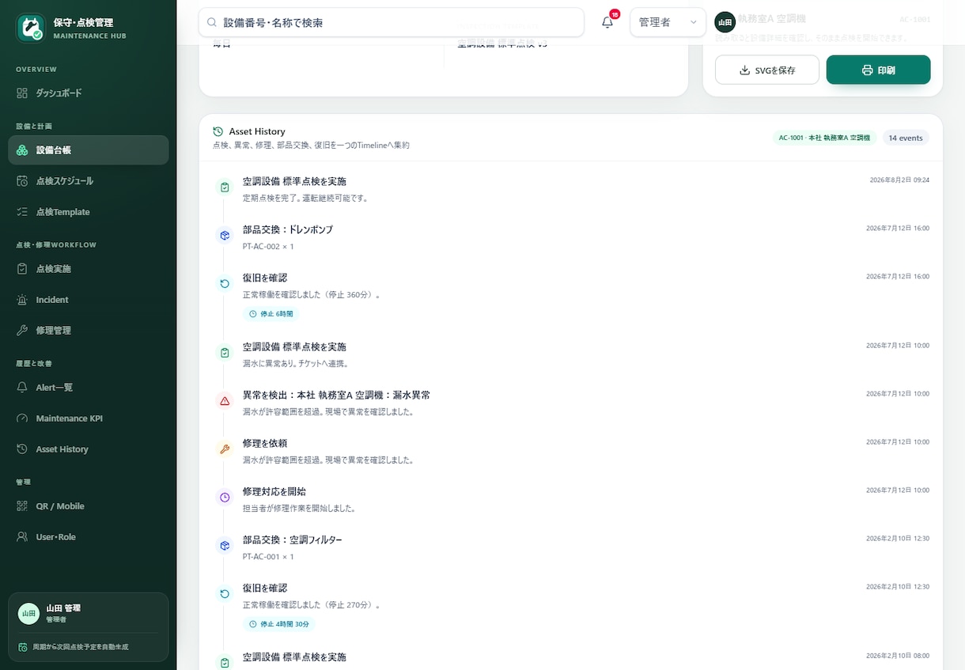Click the 部品交換：空調フィルター cube icon
Image resolution: width=965 pixels, height=670 pixels.
click(x=225, y=546)
